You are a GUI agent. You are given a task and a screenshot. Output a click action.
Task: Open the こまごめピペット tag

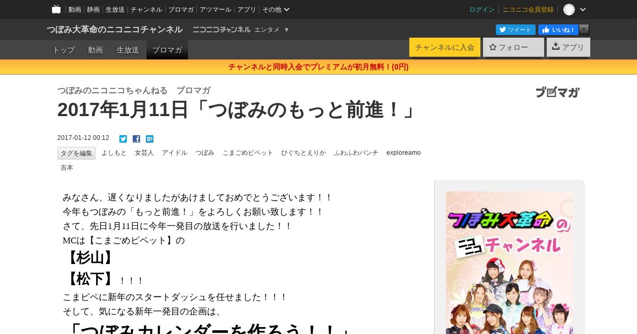click(248, 153)
